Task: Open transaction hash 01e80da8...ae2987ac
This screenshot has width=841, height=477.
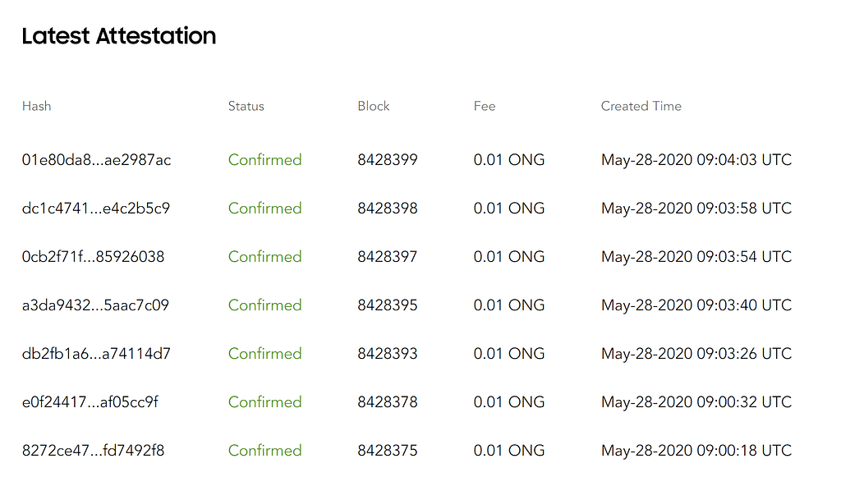Action: 96,160
